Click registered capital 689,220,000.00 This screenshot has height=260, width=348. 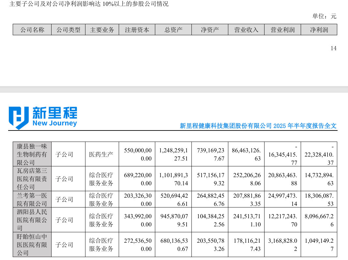click(x=138, y=179)
